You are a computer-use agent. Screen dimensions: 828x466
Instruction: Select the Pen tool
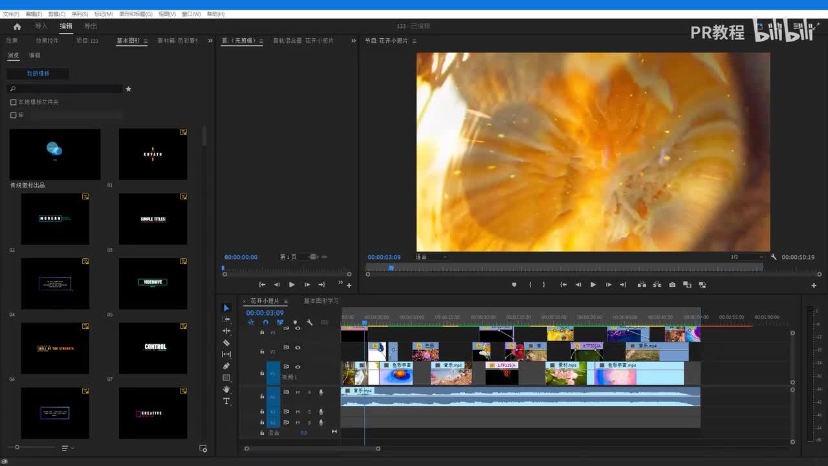tap(226, 366)
